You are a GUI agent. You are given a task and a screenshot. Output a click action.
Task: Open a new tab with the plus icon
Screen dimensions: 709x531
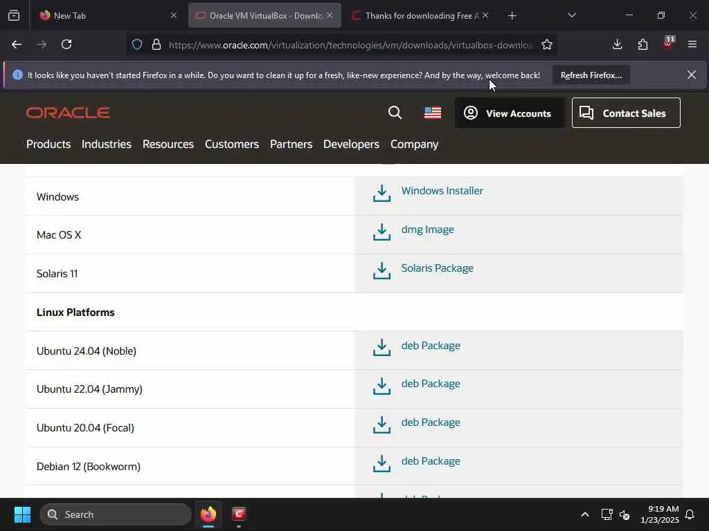coord(512,16)
